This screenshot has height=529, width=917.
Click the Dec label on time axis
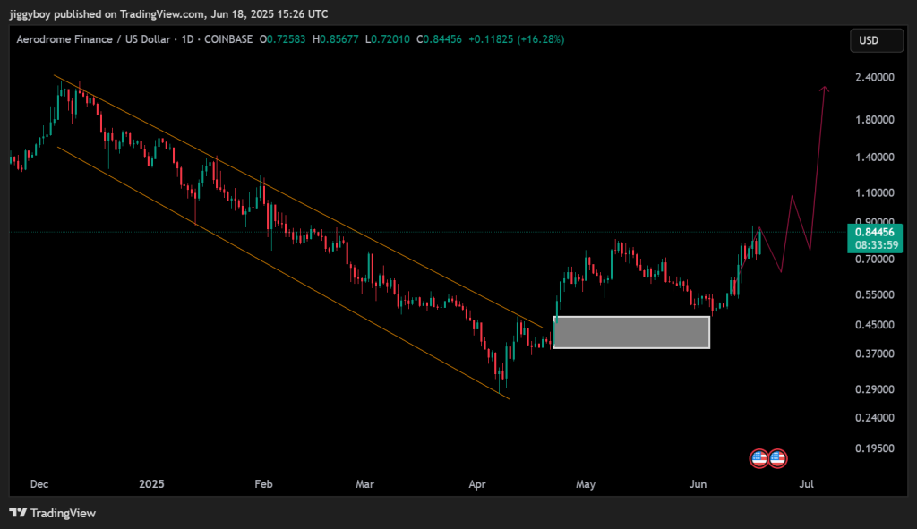(39, 484)
